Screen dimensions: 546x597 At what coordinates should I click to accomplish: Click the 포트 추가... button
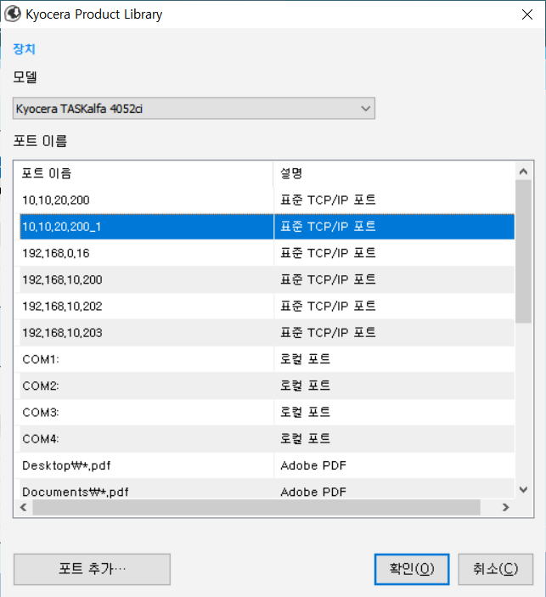click(92, 569)
